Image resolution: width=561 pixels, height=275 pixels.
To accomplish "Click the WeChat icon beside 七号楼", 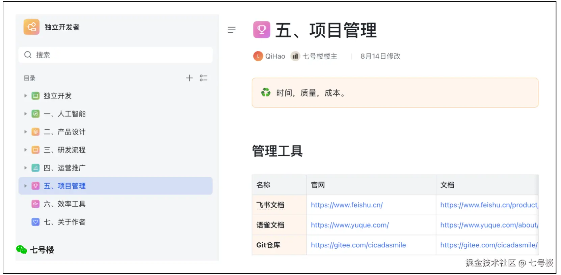I will tap(22, 250).
